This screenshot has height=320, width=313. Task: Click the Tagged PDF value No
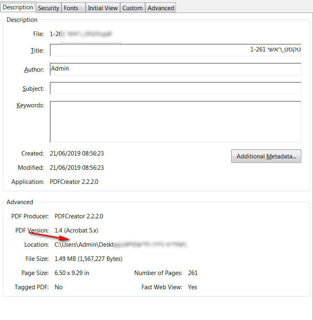(x=59, y=287)
